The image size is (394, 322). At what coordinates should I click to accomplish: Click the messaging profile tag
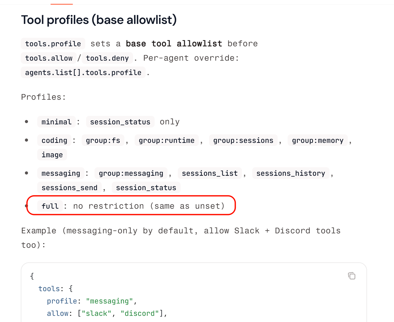(x=61, y=173)
